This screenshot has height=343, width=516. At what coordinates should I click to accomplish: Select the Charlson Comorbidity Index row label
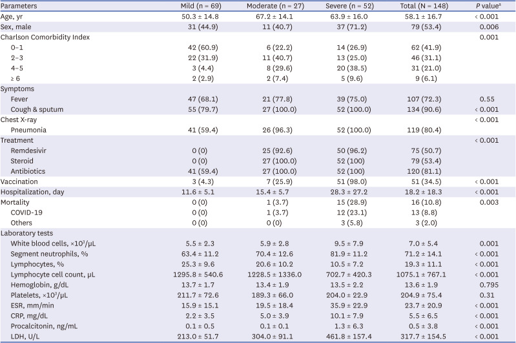(x=49, y=37)
